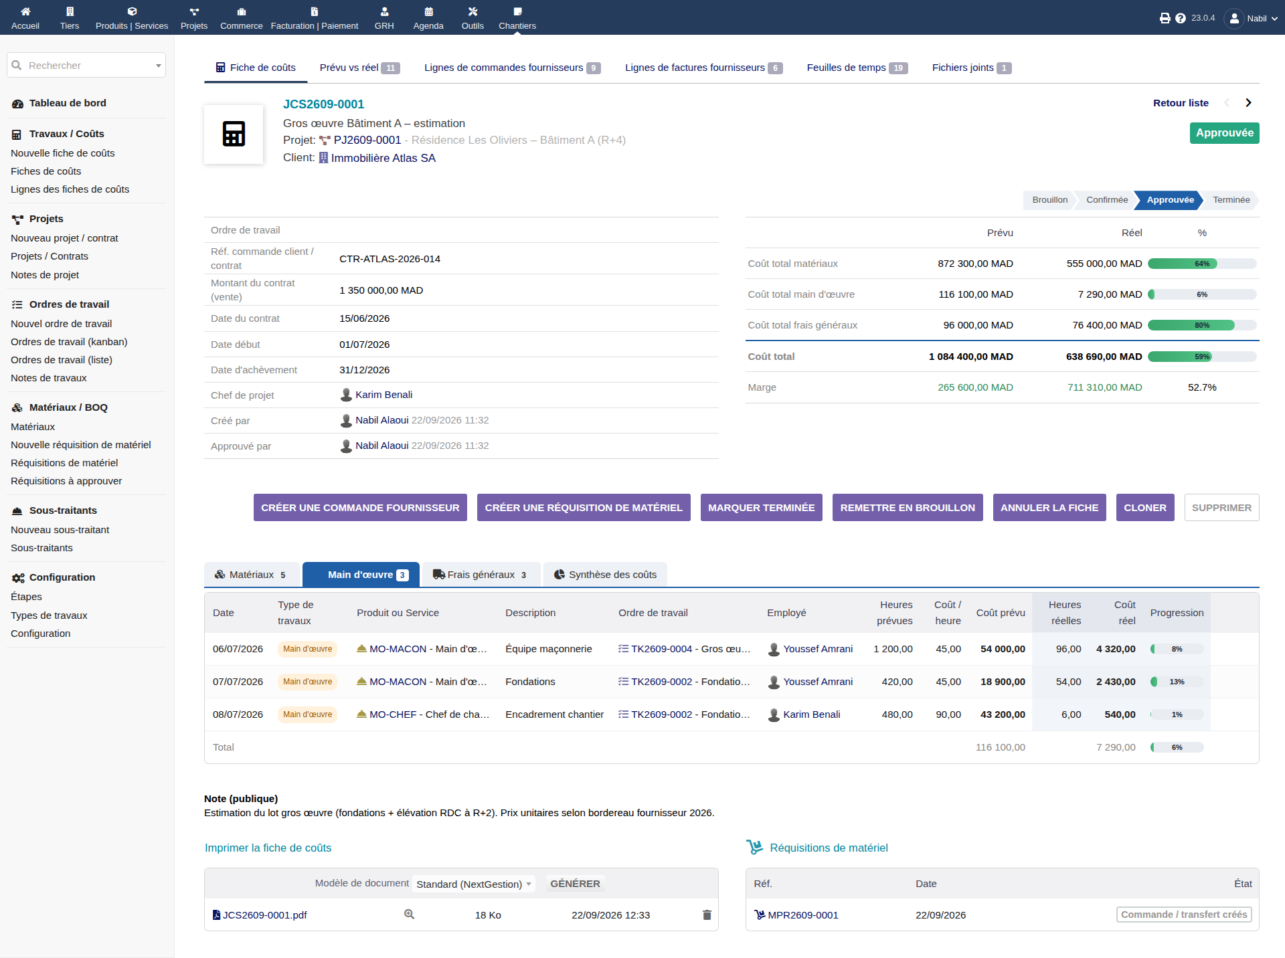This screenshot has width=1285, height=958.
Task: Open the Agenda calendar icon
Action: (428, 11)
